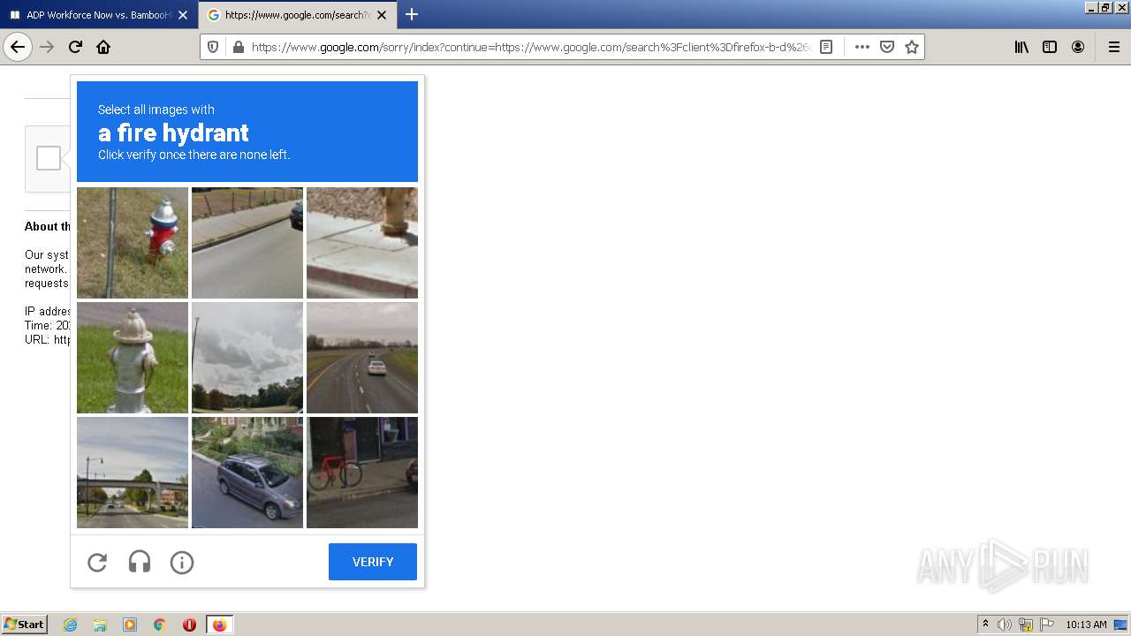The width and height of the screenshot is (1131, 636).
Task: Open captcha help information
Action: pyautogui.click(x=182, y=562)
